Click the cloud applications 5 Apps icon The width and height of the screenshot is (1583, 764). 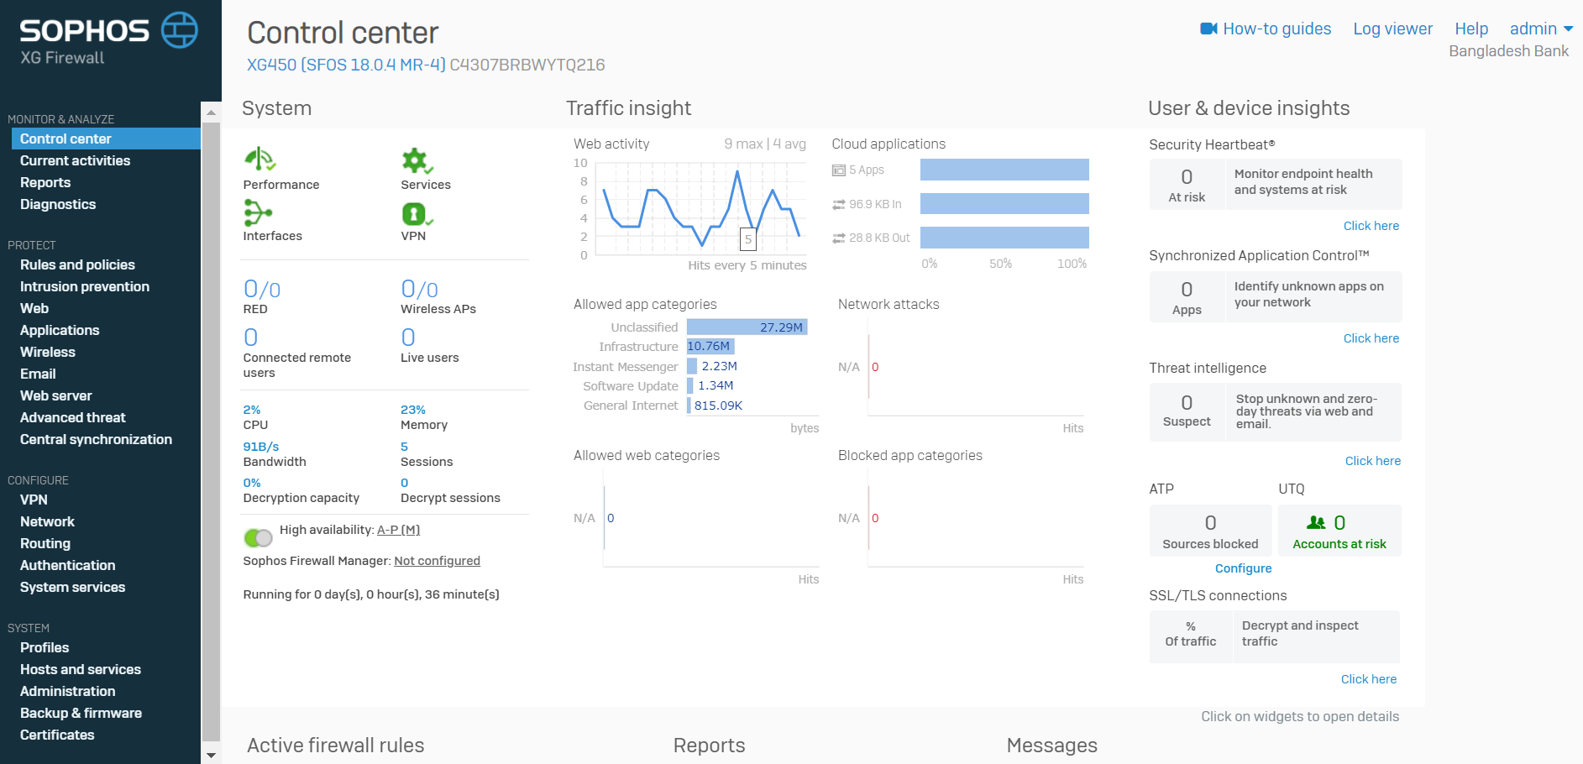[x=838, y=170]
